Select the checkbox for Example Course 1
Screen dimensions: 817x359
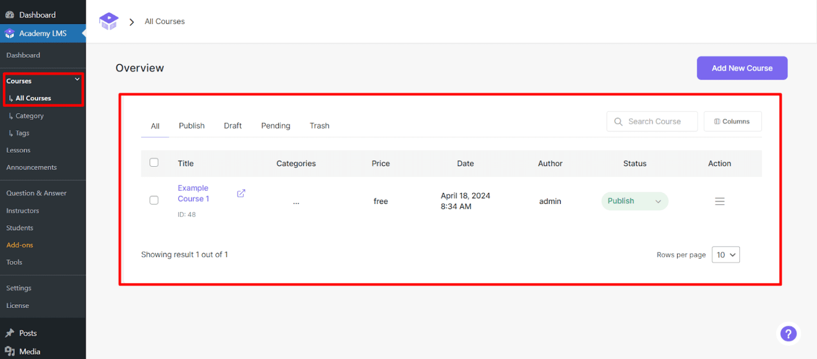[154, 200]
